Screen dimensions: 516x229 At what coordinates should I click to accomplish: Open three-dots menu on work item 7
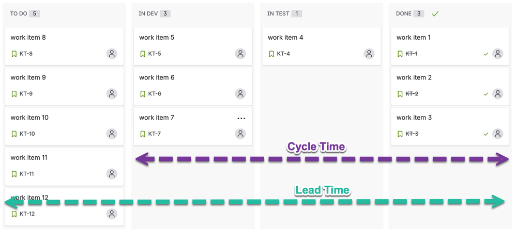[x=241, y=118]
